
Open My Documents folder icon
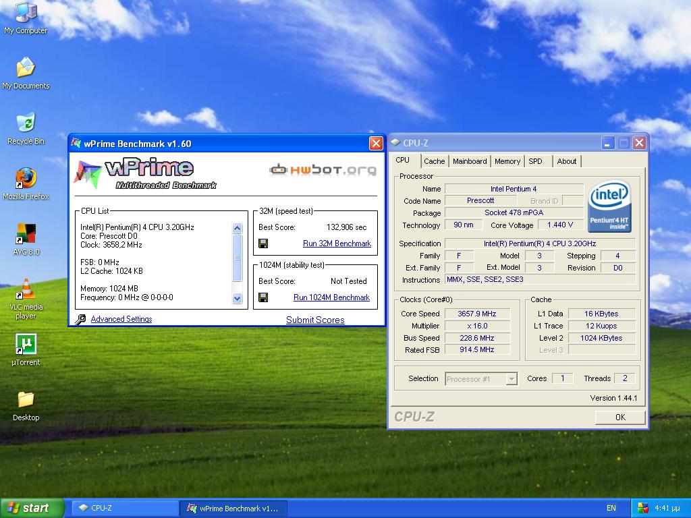pyautogui.click(x=26, y=73)
